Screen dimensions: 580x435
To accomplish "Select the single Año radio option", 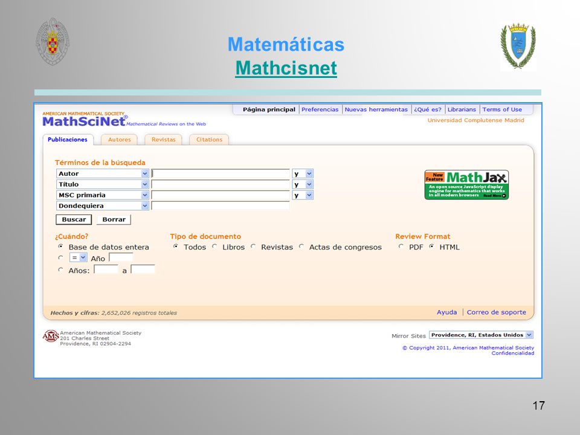I will click(60, 257).
